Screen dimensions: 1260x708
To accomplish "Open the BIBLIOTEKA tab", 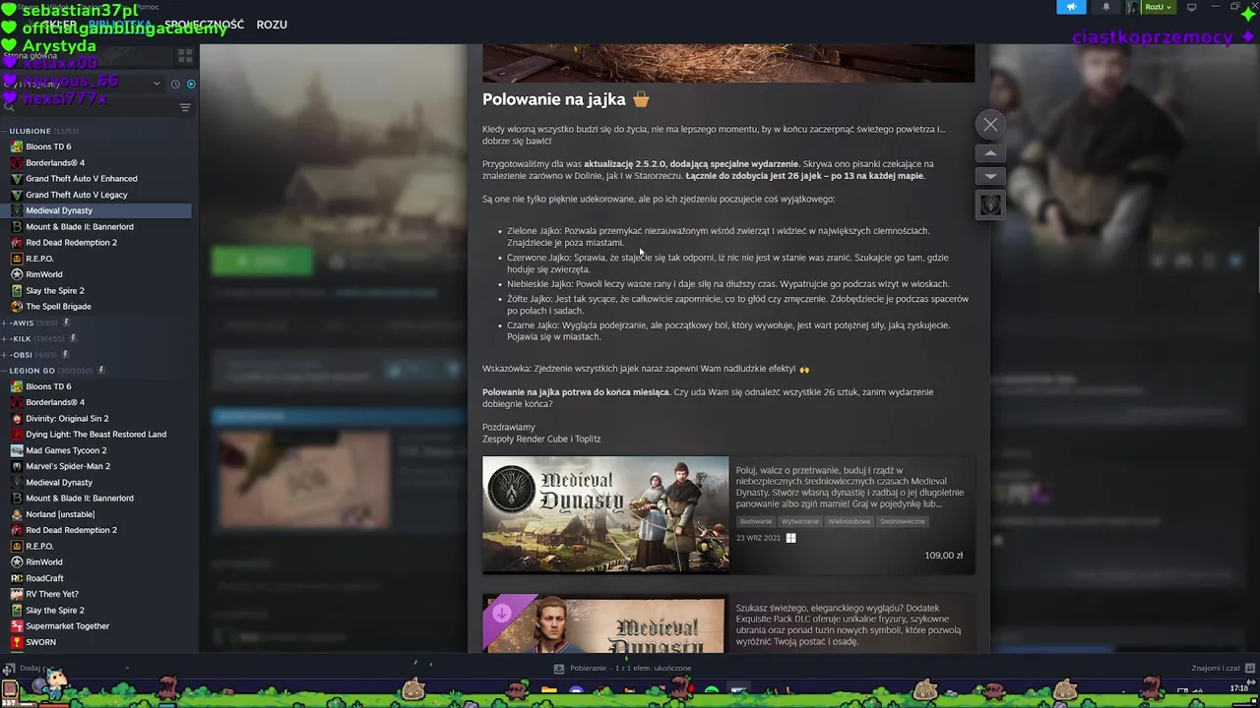I will point(120,24).
